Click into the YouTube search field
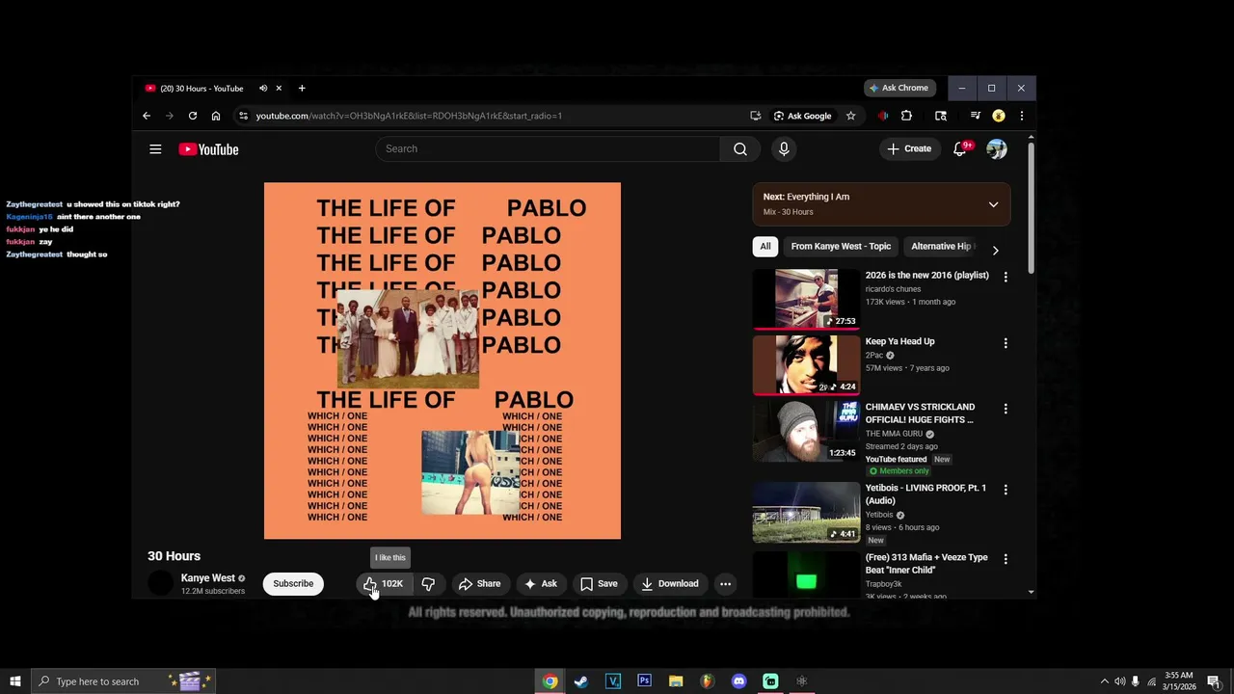Viewport: 1234px width, 694px height. 548,148
